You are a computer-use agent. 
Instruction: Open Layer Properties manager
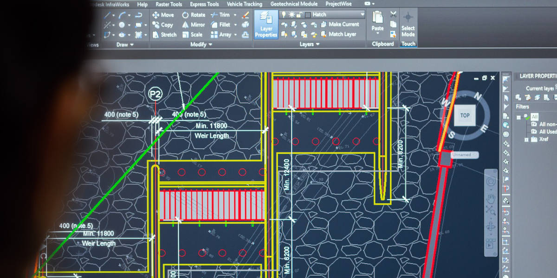266,25
